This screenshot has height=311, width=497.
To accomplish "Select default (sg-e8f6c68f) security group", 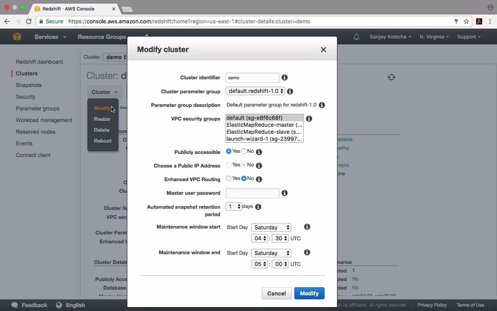I will pos(264,118).
